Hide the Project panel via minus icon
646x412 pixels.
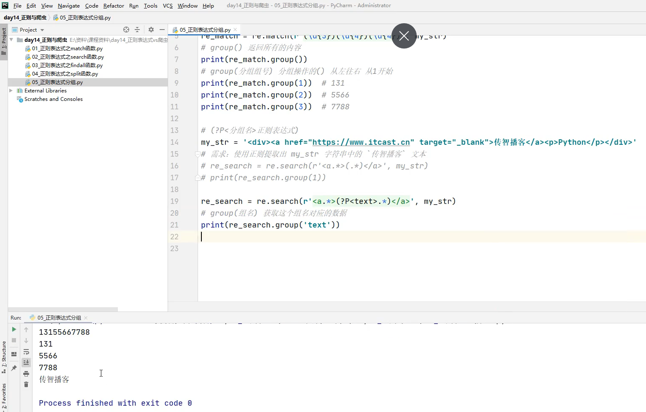tap(162, 30)
